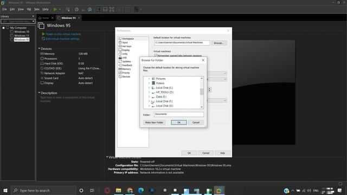Collapse the Description section
347x195 pixels.
[x=39, y=93]
